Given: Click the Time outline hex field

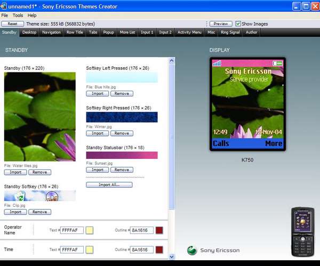Looking at the screenshot, I should pos(142,249).
